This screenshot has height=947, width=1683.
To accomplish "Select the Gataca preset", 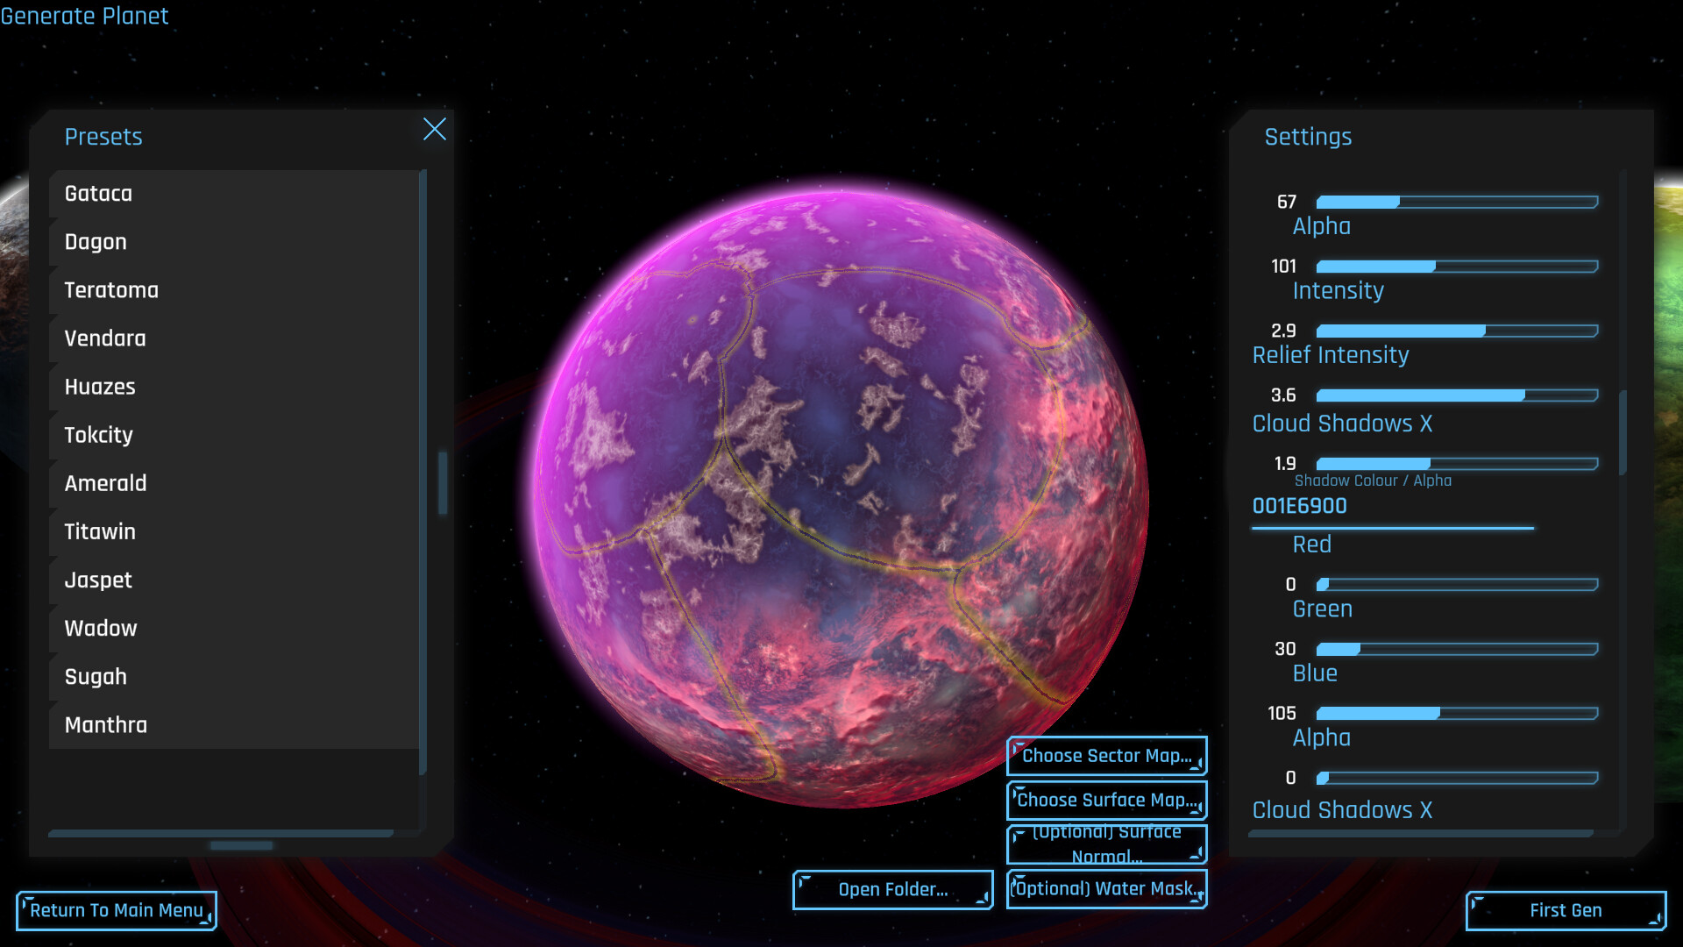I will coord(97,194).
